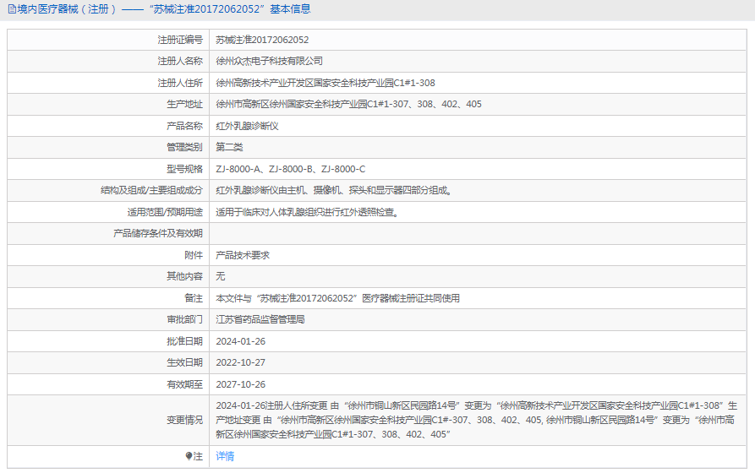
Task: Select attachment value 产品技术要求
Action: point(243,255)
